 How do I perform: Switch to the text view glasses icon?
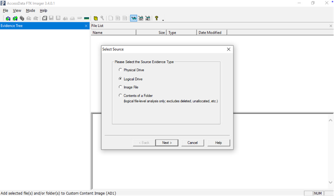(141, 18)
